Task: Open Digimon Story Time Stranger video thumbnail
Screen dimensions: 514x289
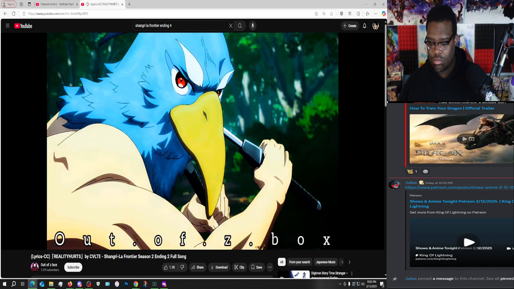Action: click(x=294, y=275)
